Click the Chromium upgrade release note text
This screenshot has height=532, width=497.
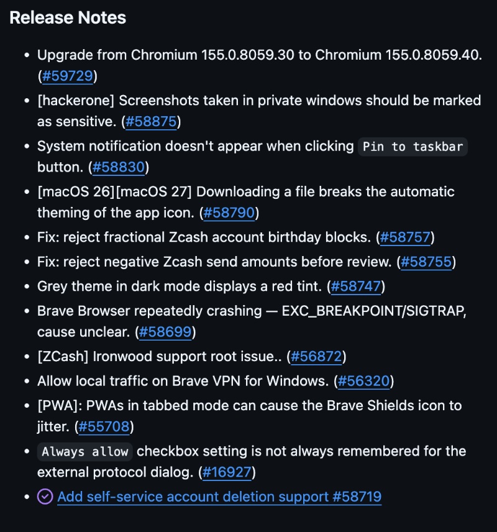click(260, 55)
